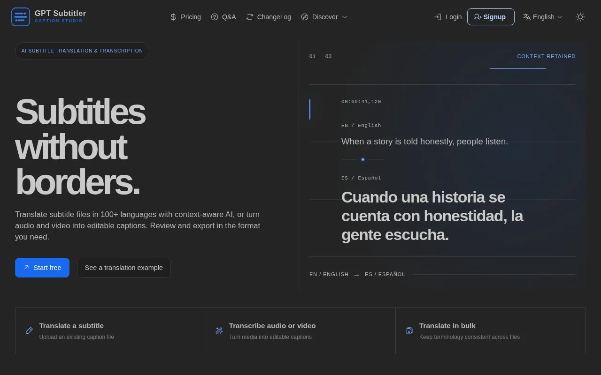Viewport: 601px width, 375px height.
Task: Click the ChangeLog refresh arrows icon
Action: [x=250, y=17]
